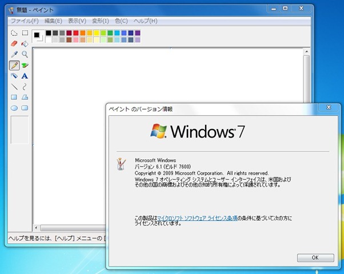Click OK in the version dialog

(x=315, y=257)
